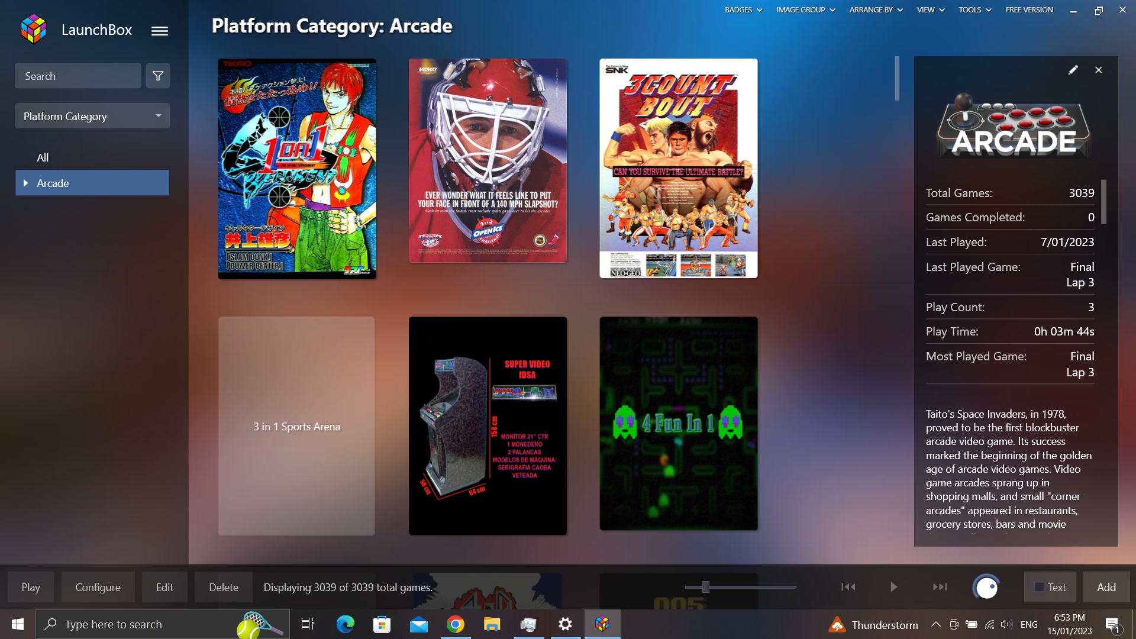Viewport: 1136px width, 639px height.
Task: Select the Open Ice hockey cover
Action: (488, 160)
